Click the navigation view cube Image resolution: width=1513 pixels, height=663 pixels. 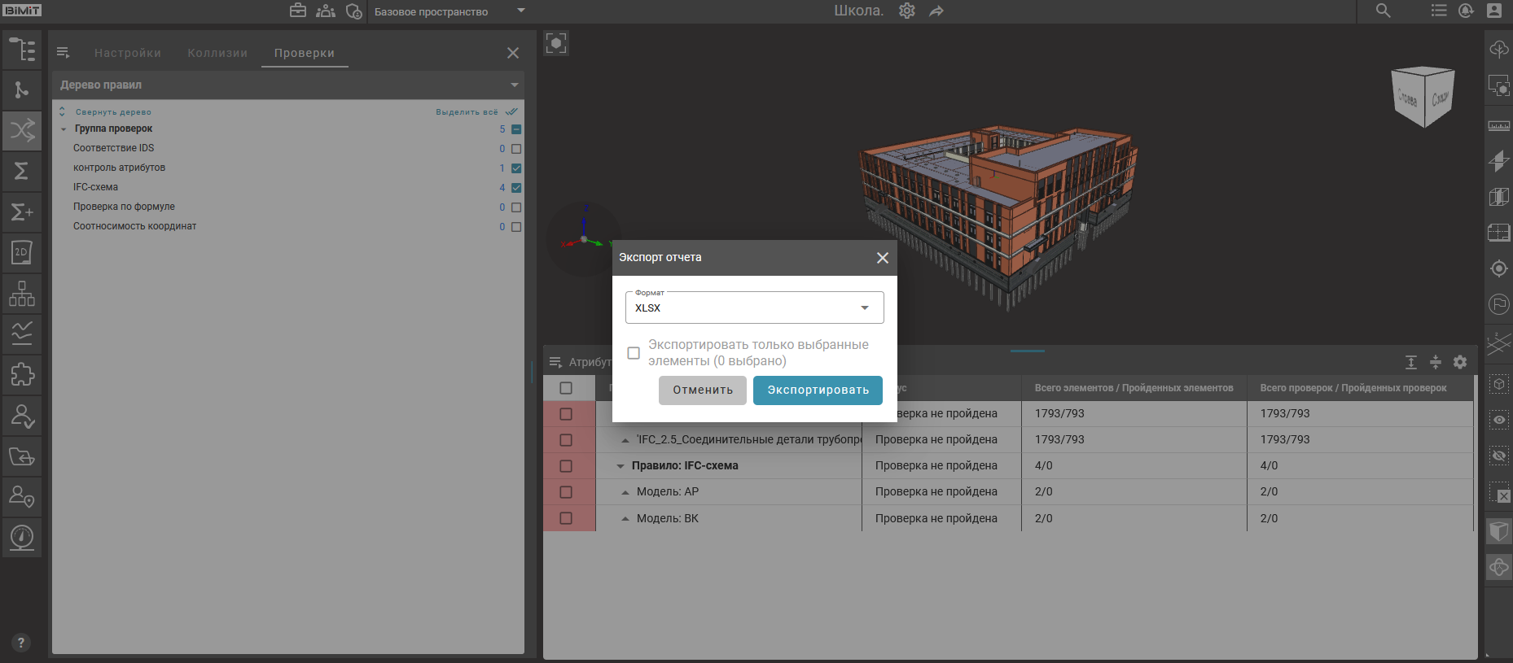[1423, 98]
